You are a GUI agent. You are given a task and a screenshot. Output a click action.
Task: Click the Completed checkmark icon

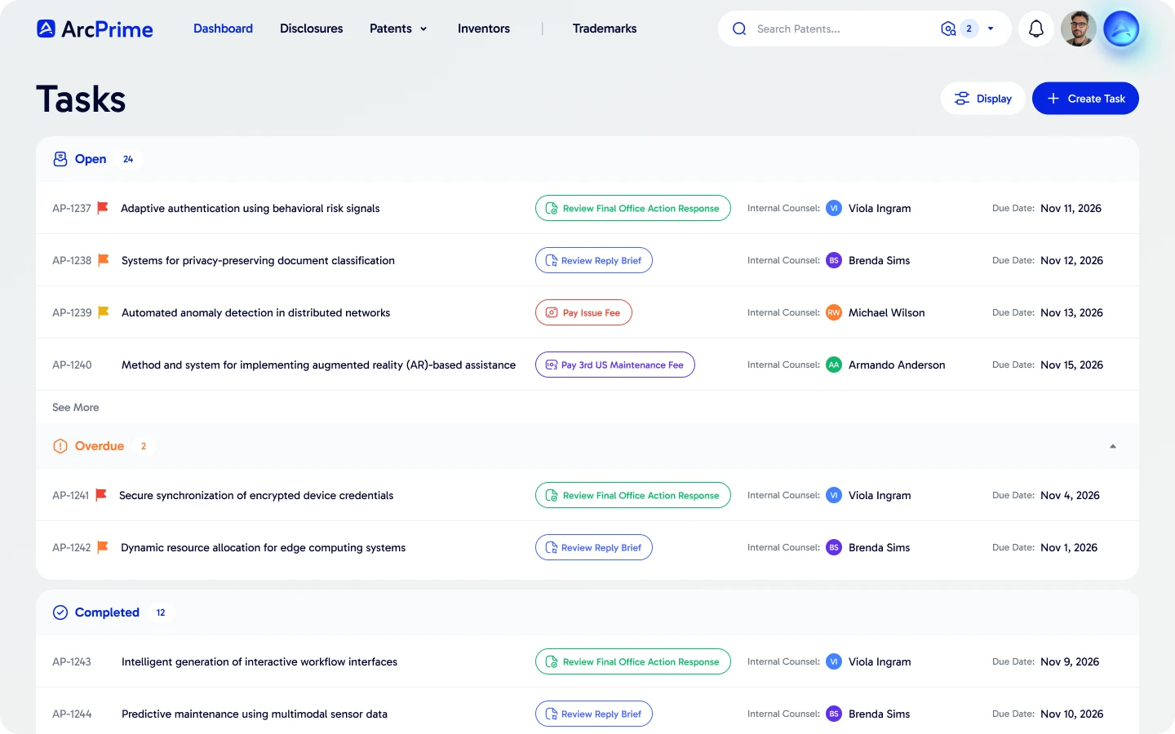pos(60,612)
